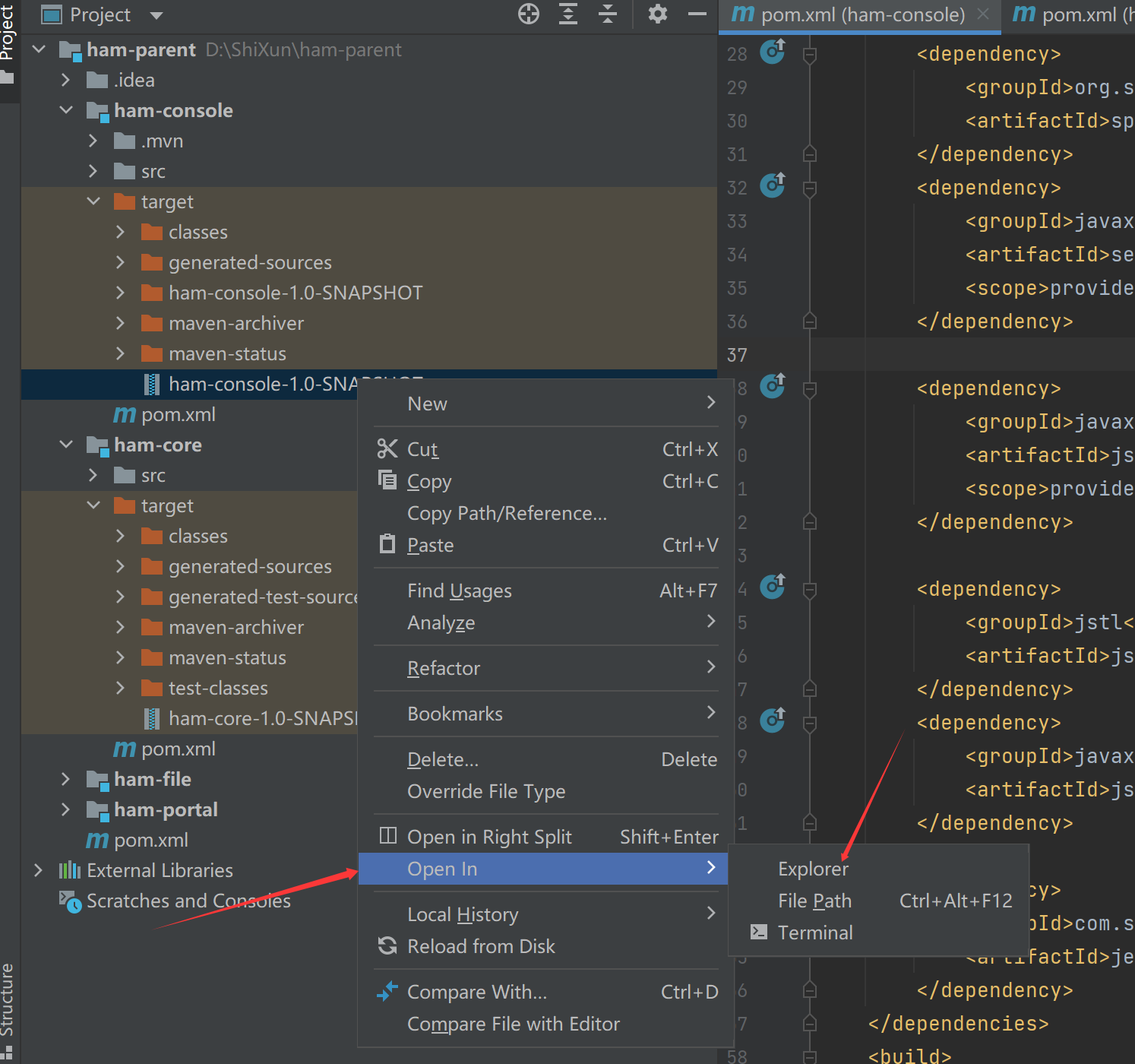Click the Scratches and Consoles icon
The height and width of the screenshot is (1064, 1135).
tap(70, 901)
